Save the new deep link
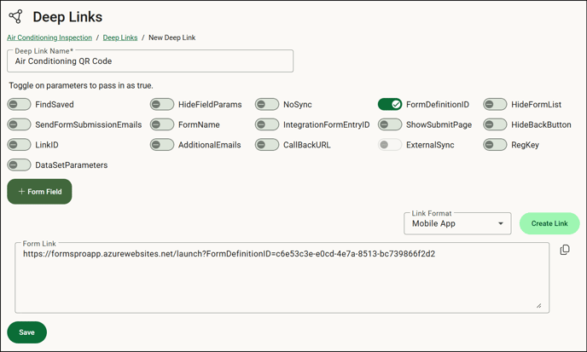587x352 pixels. [x=27, y=332]
